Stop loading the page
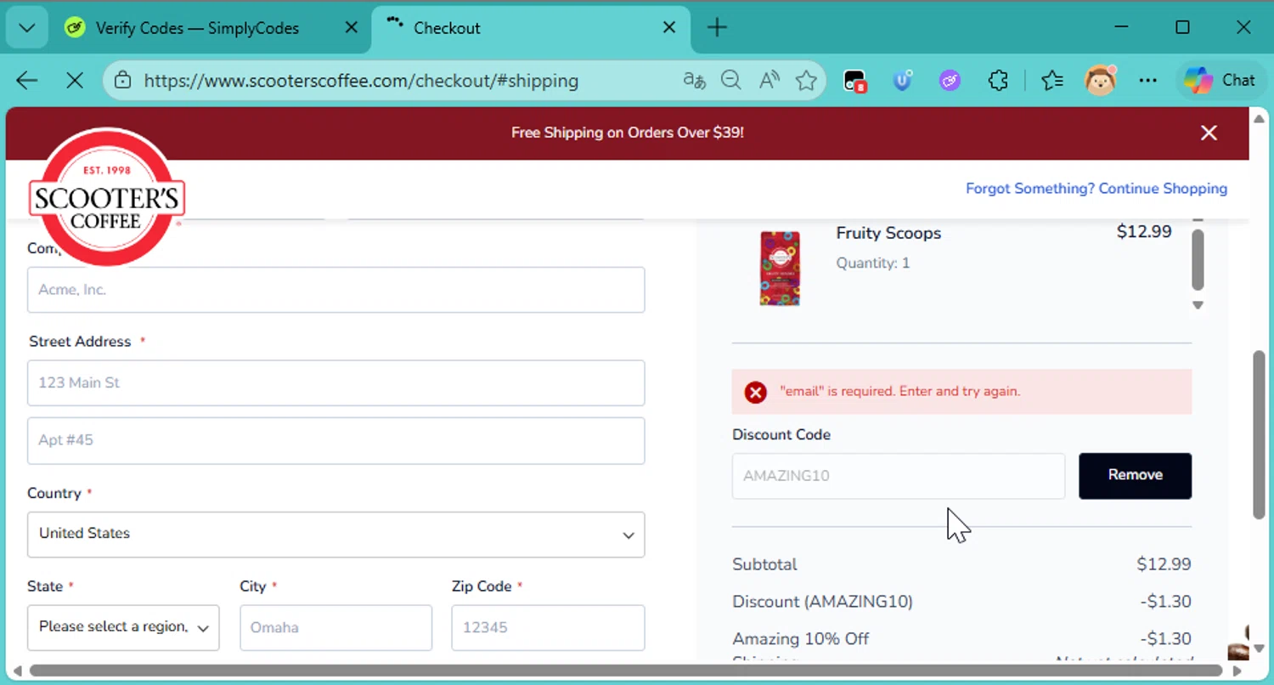This screenshot has height=685, width=1274. 75,81
